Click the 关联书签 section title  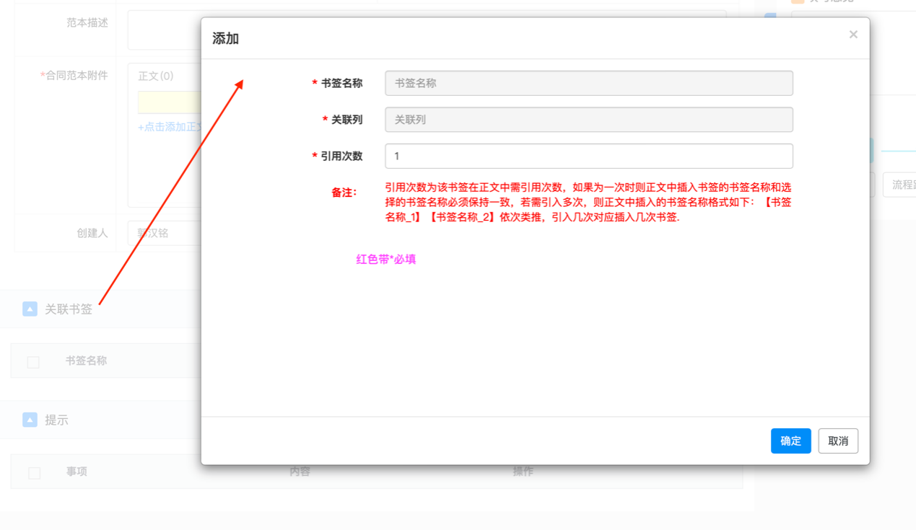(69, 309)
